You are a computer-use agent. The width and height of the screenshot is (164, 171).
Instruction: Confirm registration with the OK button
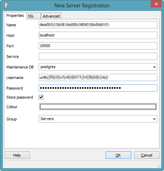coord(118,155)
